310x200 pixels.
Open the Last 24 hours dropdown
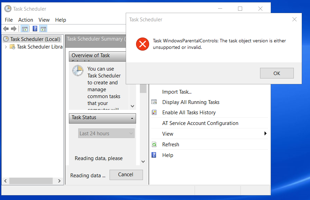(106, 134)
